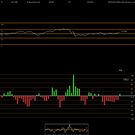Viewport: 135px width, 135px height.
Task: Click the RSI 30 axis label
Action: 2,40
